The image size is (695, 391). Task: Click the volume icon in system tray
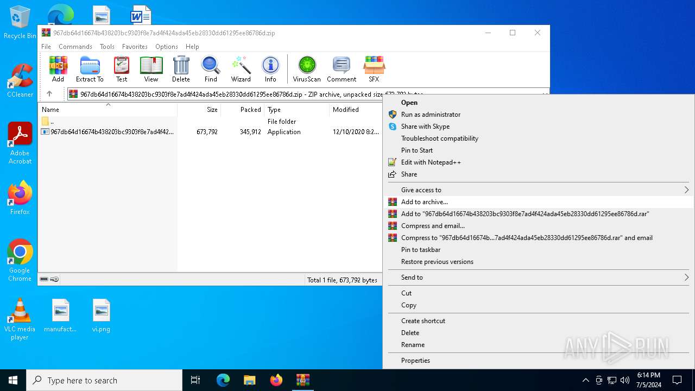tap(625, 380)
